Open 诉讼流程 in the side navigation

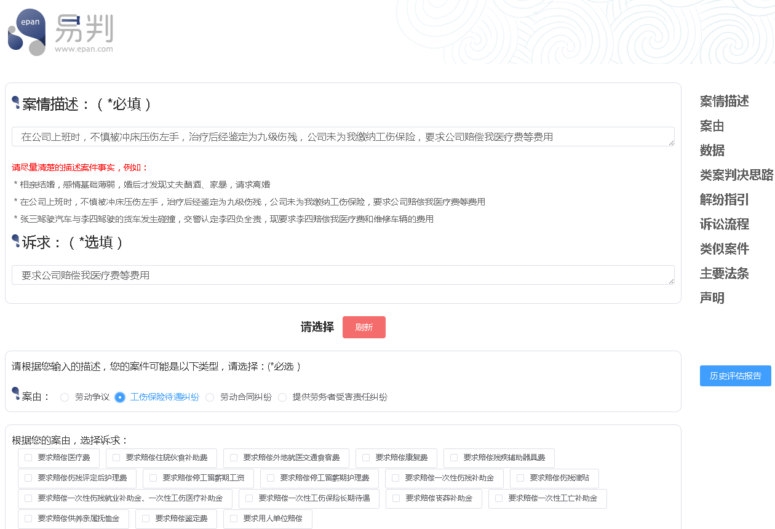click(725, 225)
